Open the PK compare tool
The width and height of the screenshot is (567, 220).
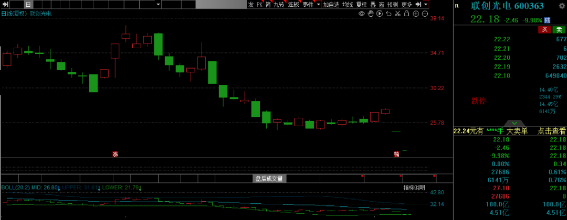260,5
